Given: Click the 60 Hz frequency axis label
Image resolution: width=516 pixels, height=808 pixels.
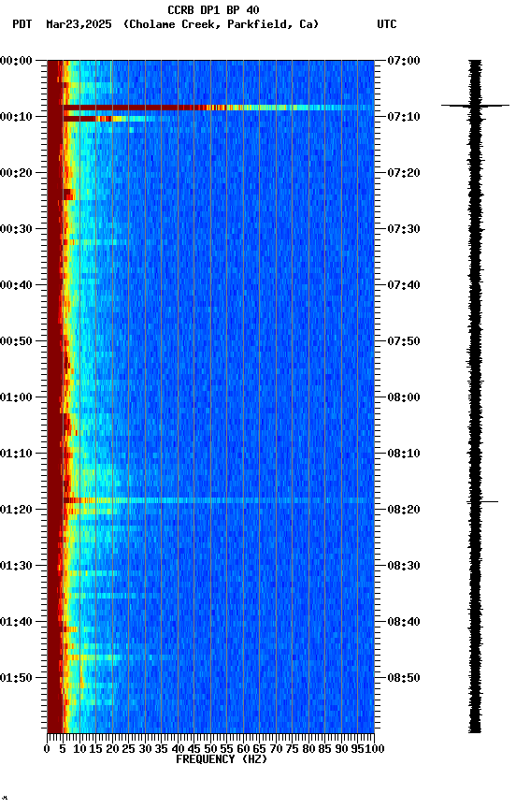Looking at the screenshot, I should click(243, 750).
